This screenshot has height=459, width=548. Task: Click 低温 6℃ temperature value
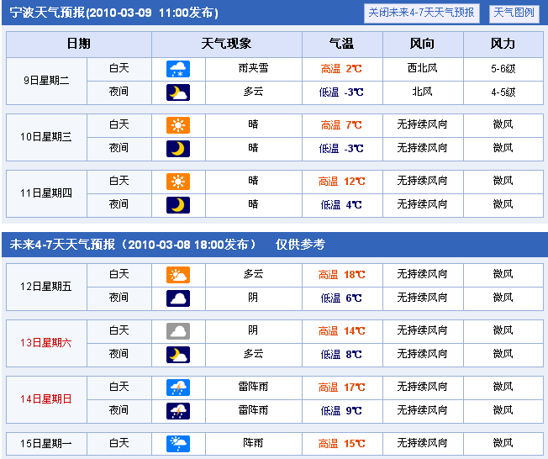341,298
